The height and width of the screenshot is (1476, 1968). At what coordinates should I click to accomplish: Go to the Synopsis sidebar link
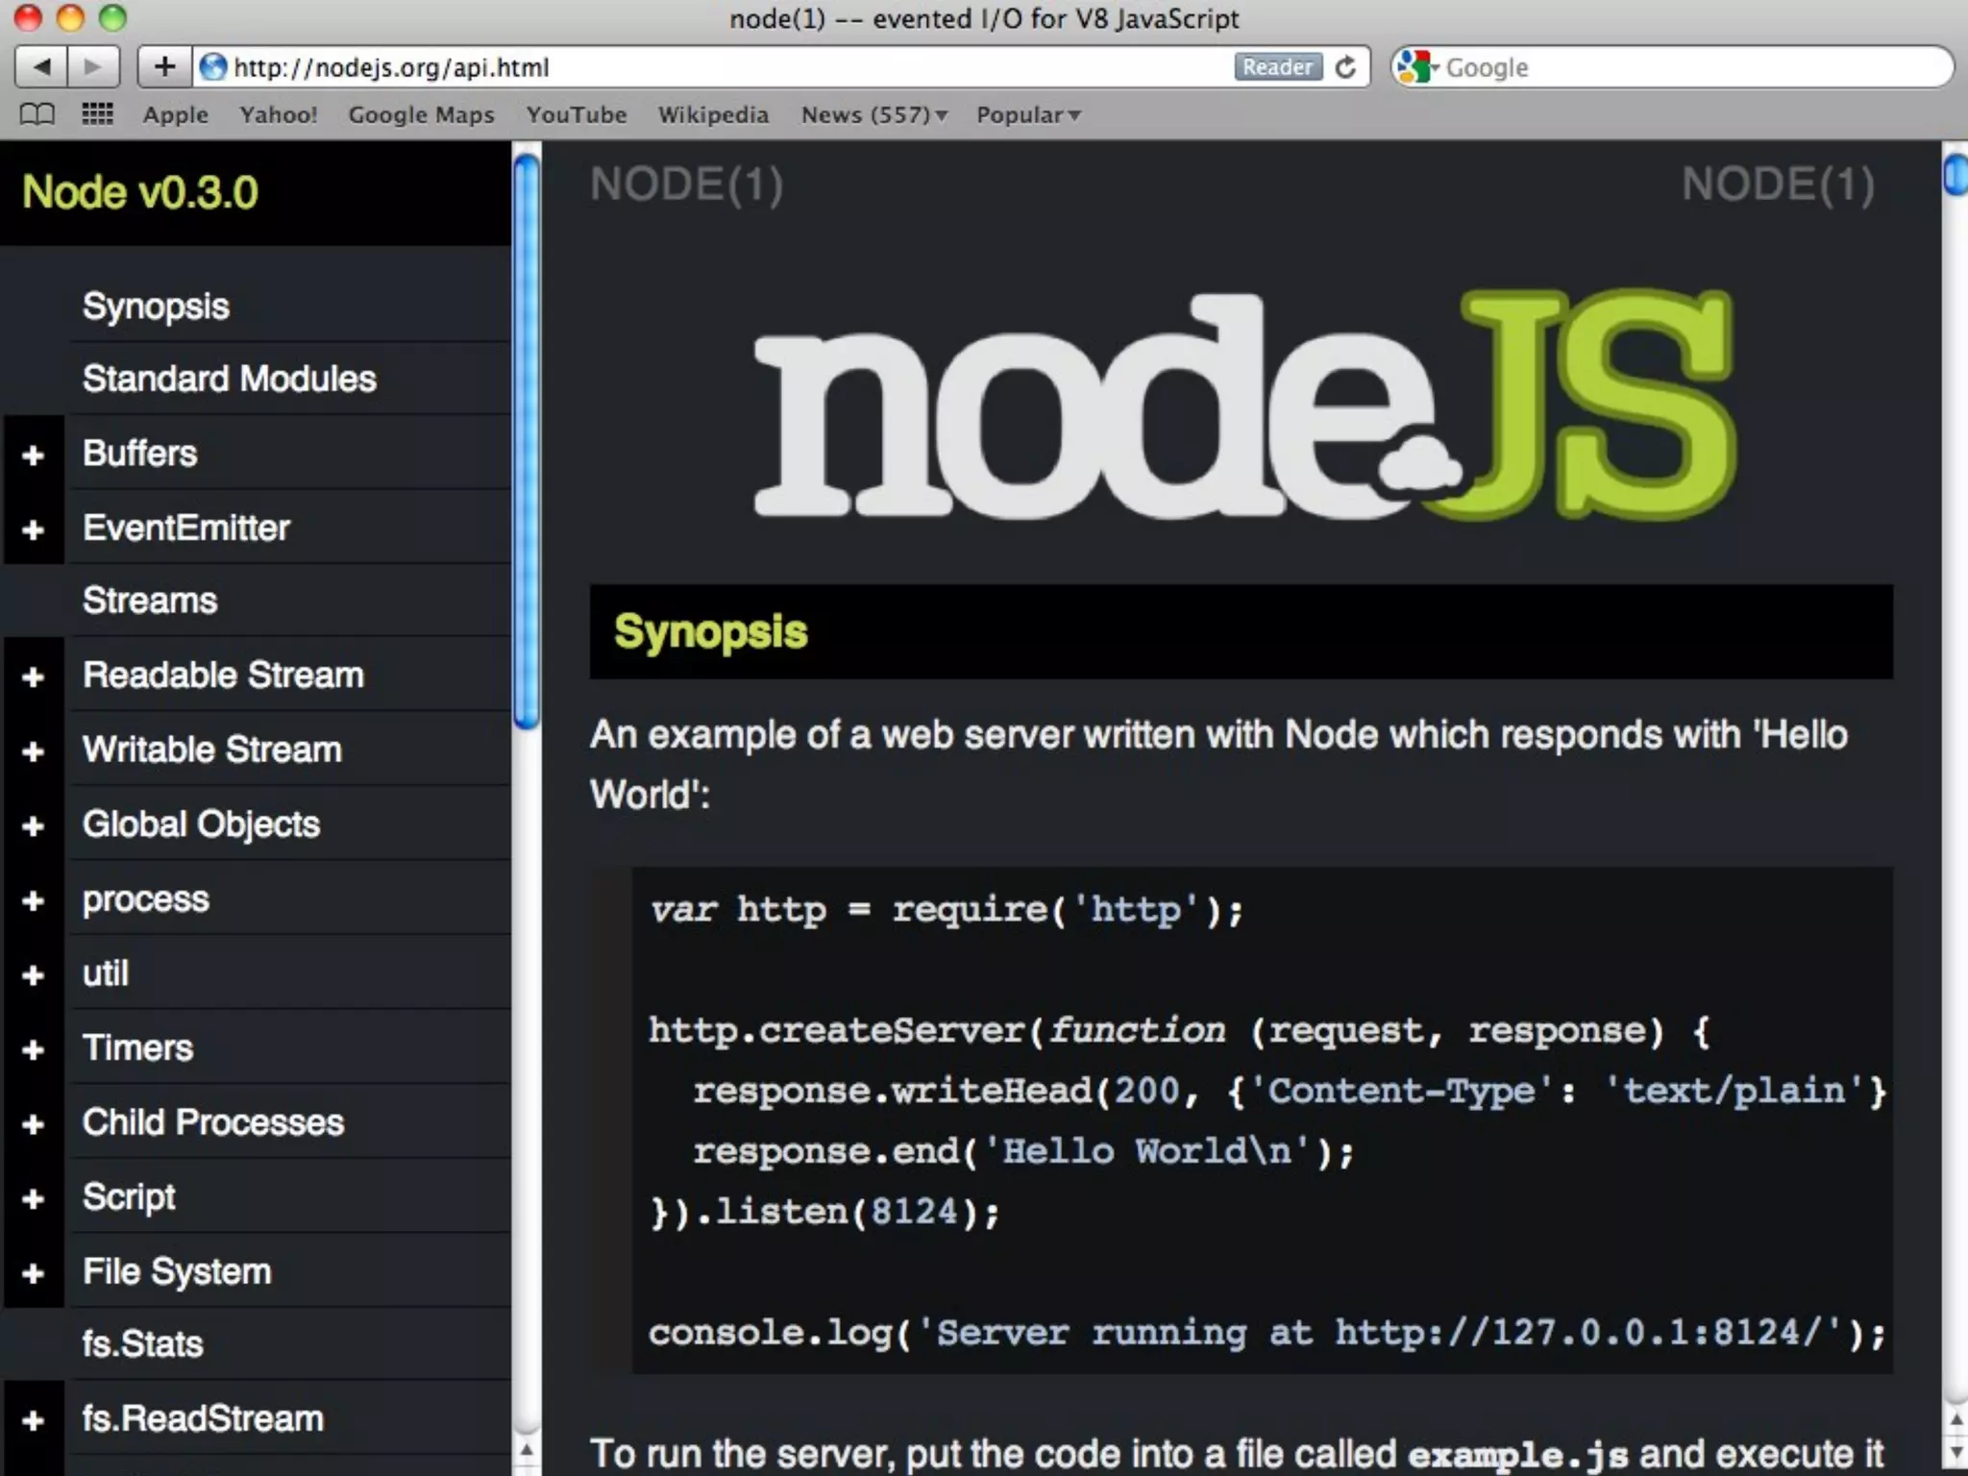(x=156, y=307)
